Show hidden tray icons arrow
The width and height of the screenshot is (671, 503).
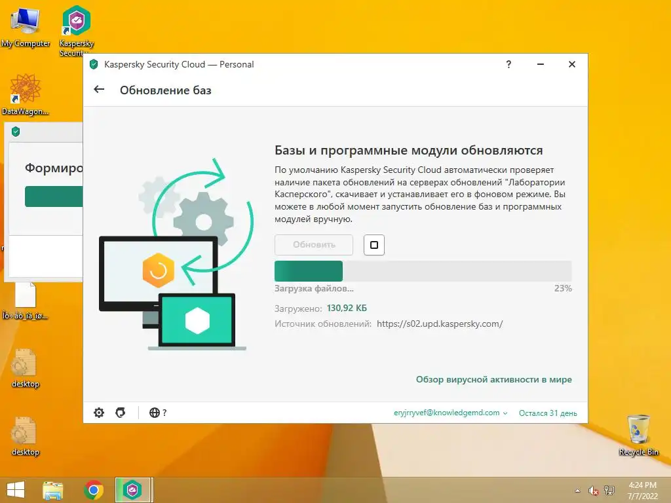[578, 491]
